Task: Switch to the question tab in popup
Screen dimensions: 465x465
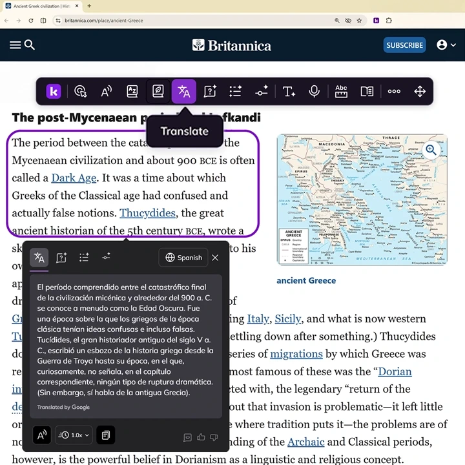Action: click(x=61, y=258)
